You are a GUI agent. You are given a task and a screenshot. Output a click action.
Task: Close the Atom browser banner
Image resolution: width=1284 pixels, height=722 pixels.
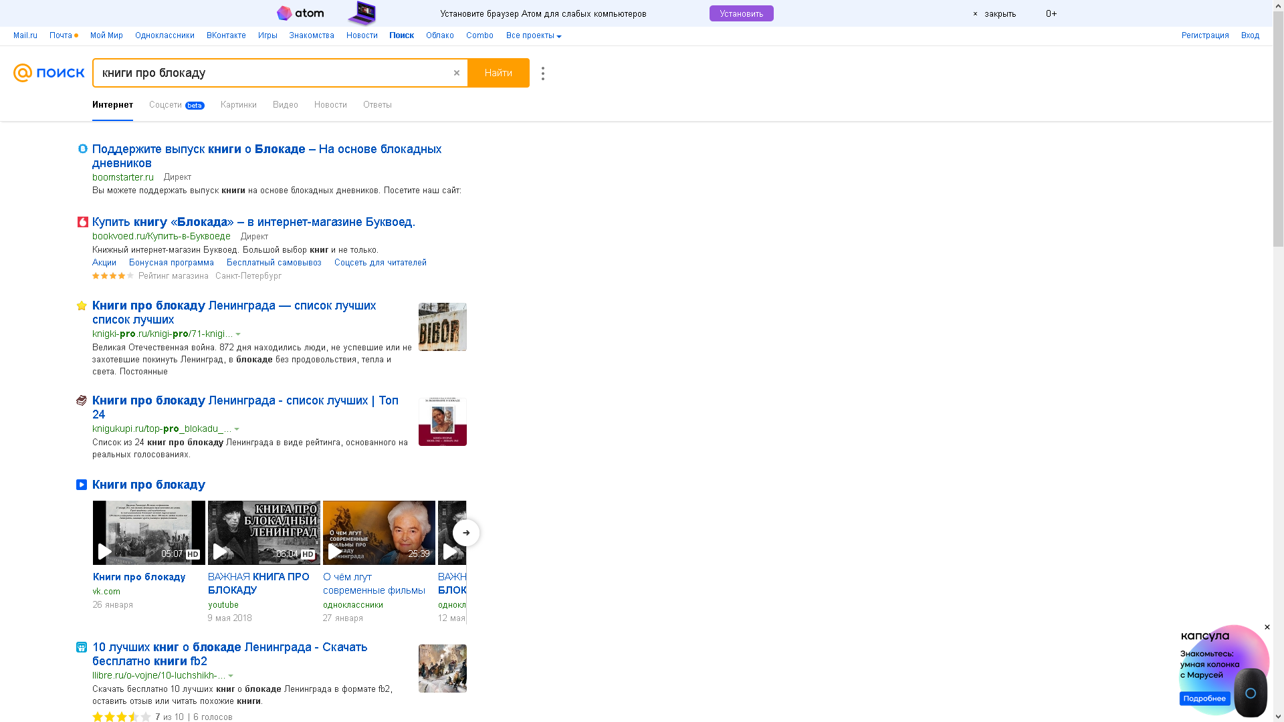(x=994, y=14)
